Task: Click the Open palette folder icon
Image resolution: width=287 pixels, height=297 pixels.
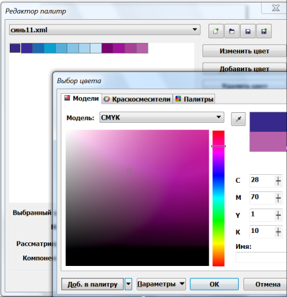Action: click(x=232, y=31)
